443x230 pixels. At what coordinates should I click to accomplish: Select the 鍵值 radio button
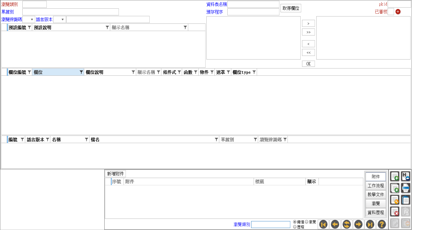click(x=295, y=222)
